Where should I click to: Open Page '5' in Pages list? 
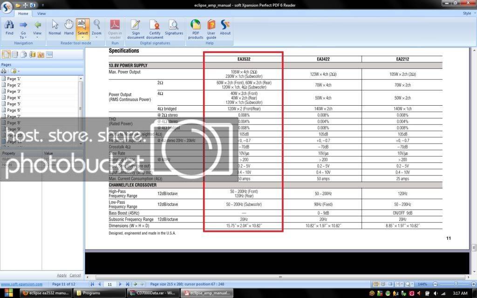click(x=14, y=104)
